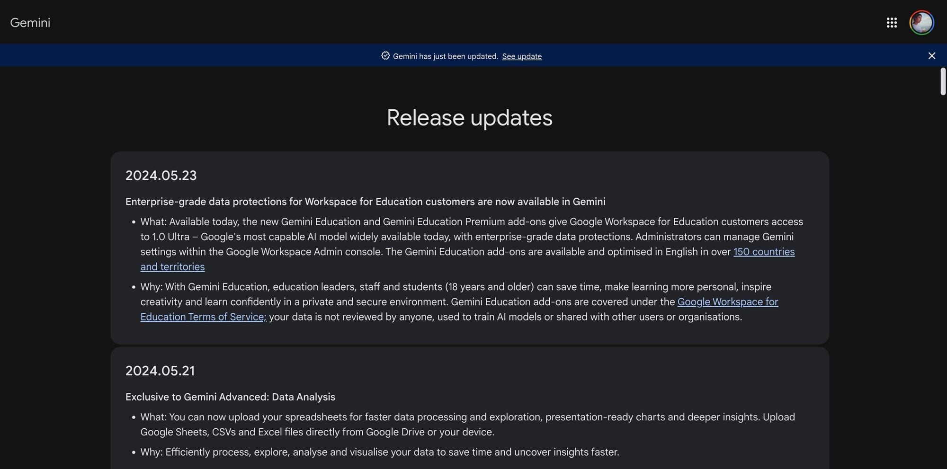Click the verified badge icon in the banner
This screenshot has width=947, height=469.
[385, 56]
